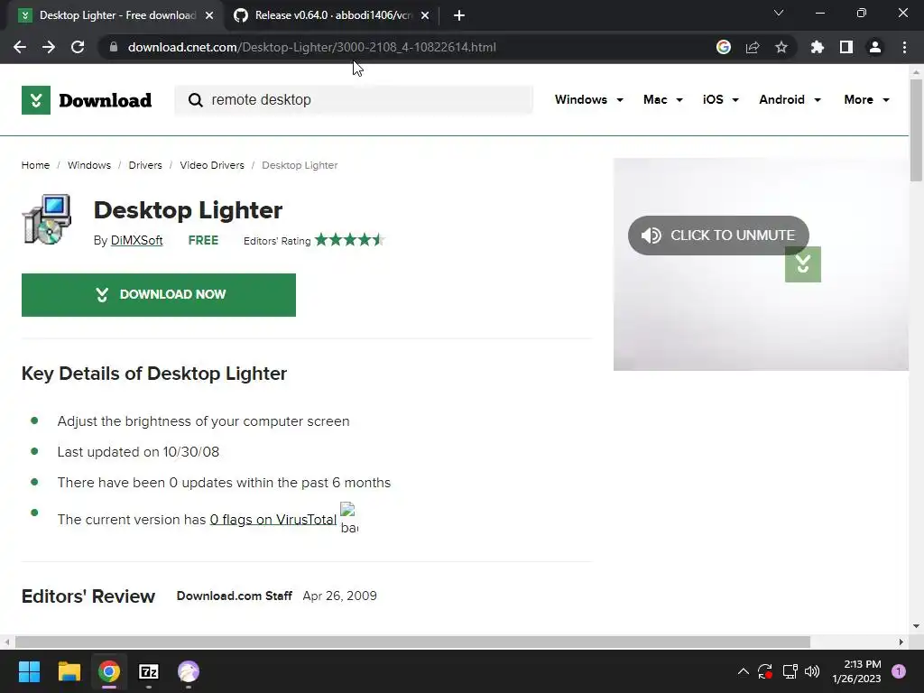924x693 pixels.
Task: Open DiMXSoft developer link
Action: (x=137, y=240)
